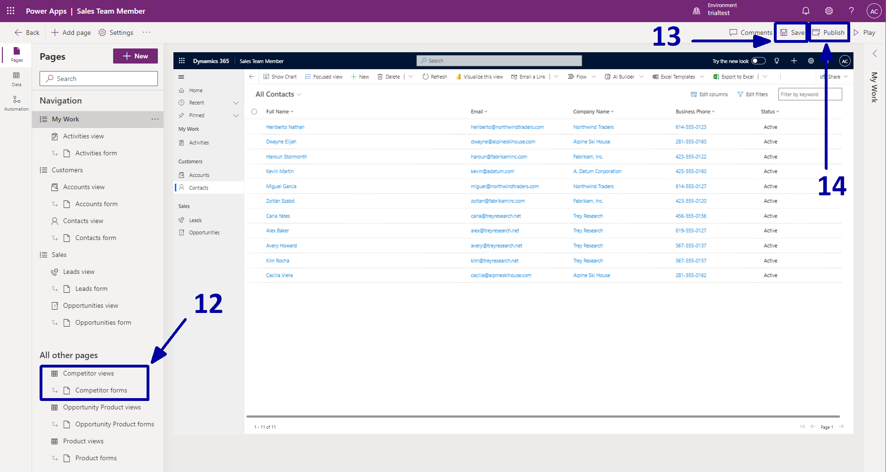Click the horizontal scrollbar below the grid
Screen dimensions: 886x472
(x=543, y=416)
